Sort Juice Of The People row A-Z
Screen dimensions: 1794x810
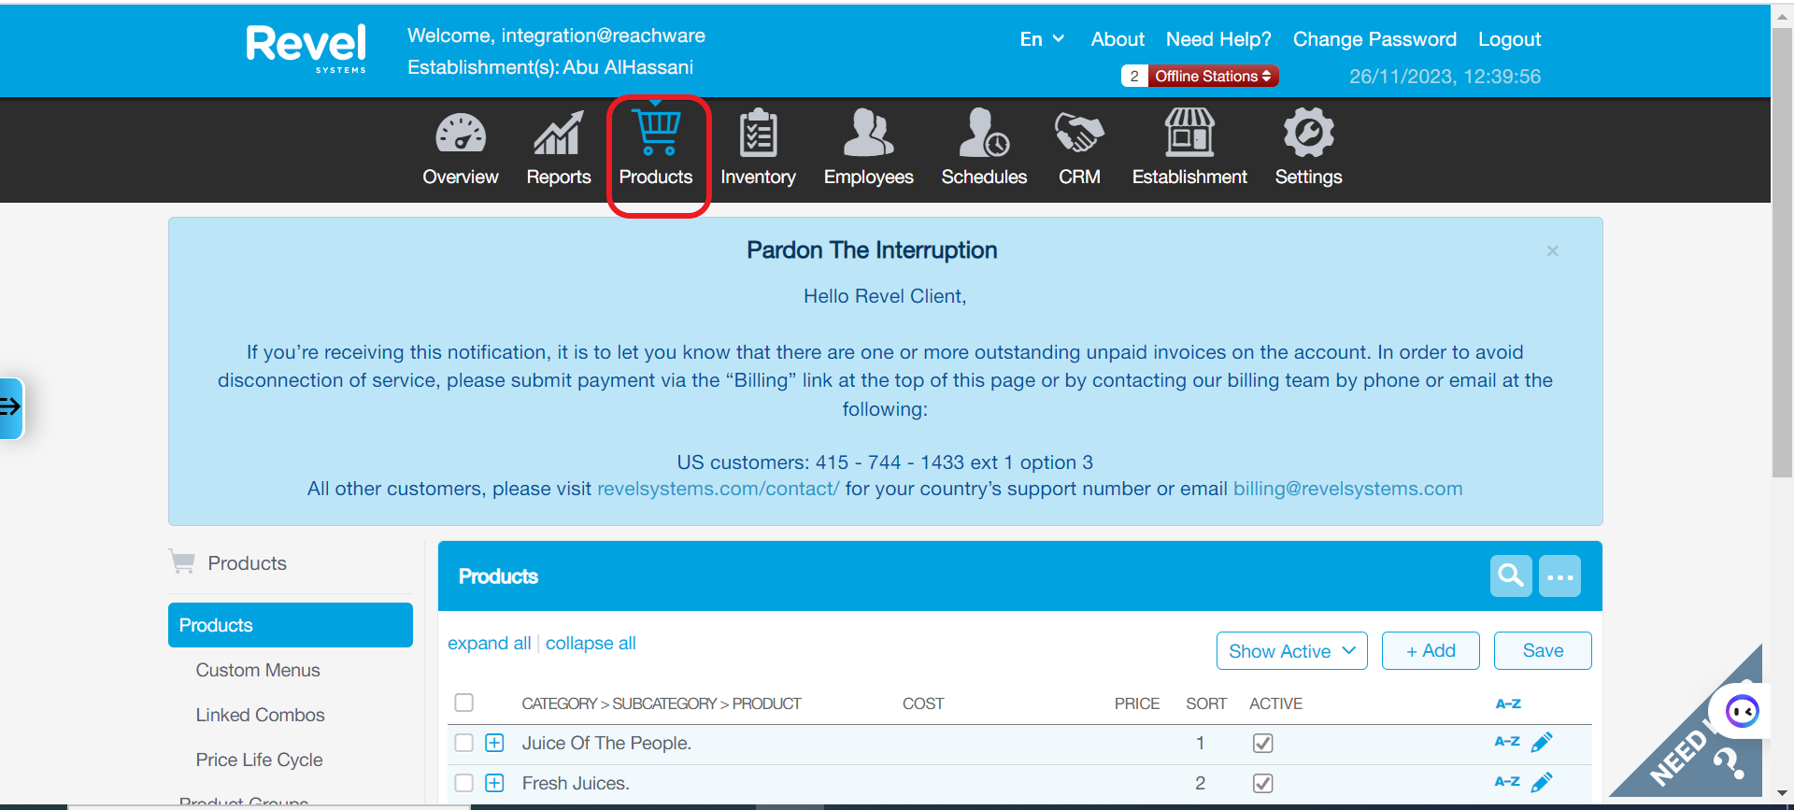1507,742
